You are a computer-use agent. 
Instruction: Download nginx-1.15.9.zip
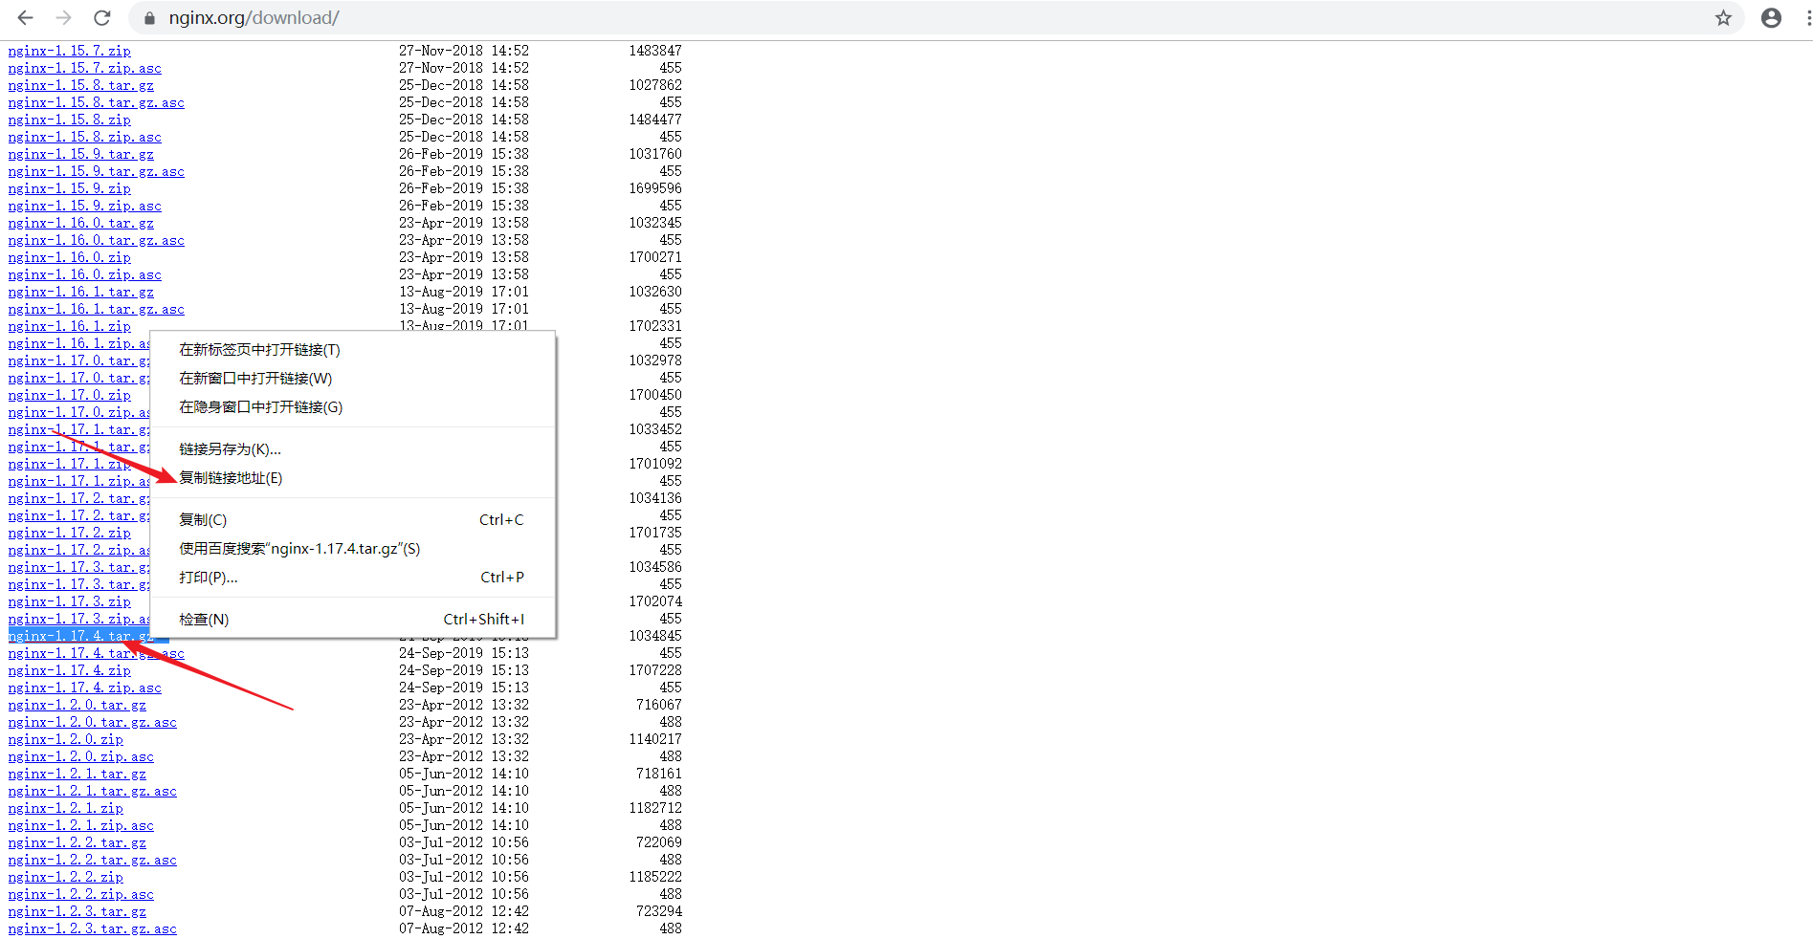tap(70, 188)
